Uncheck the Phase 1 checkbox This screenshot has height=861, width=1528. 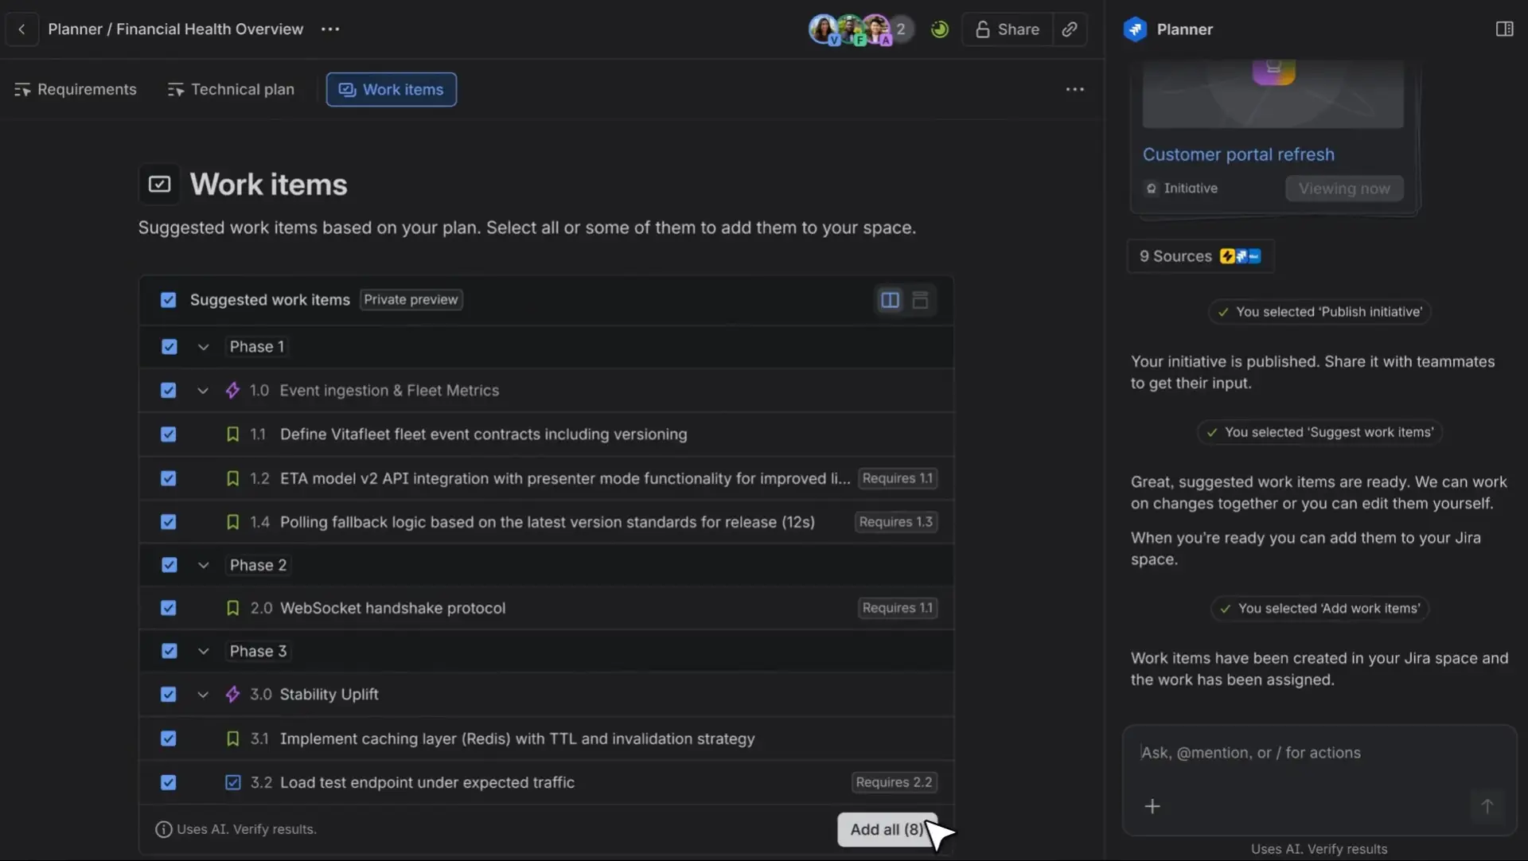pos(169,347)
